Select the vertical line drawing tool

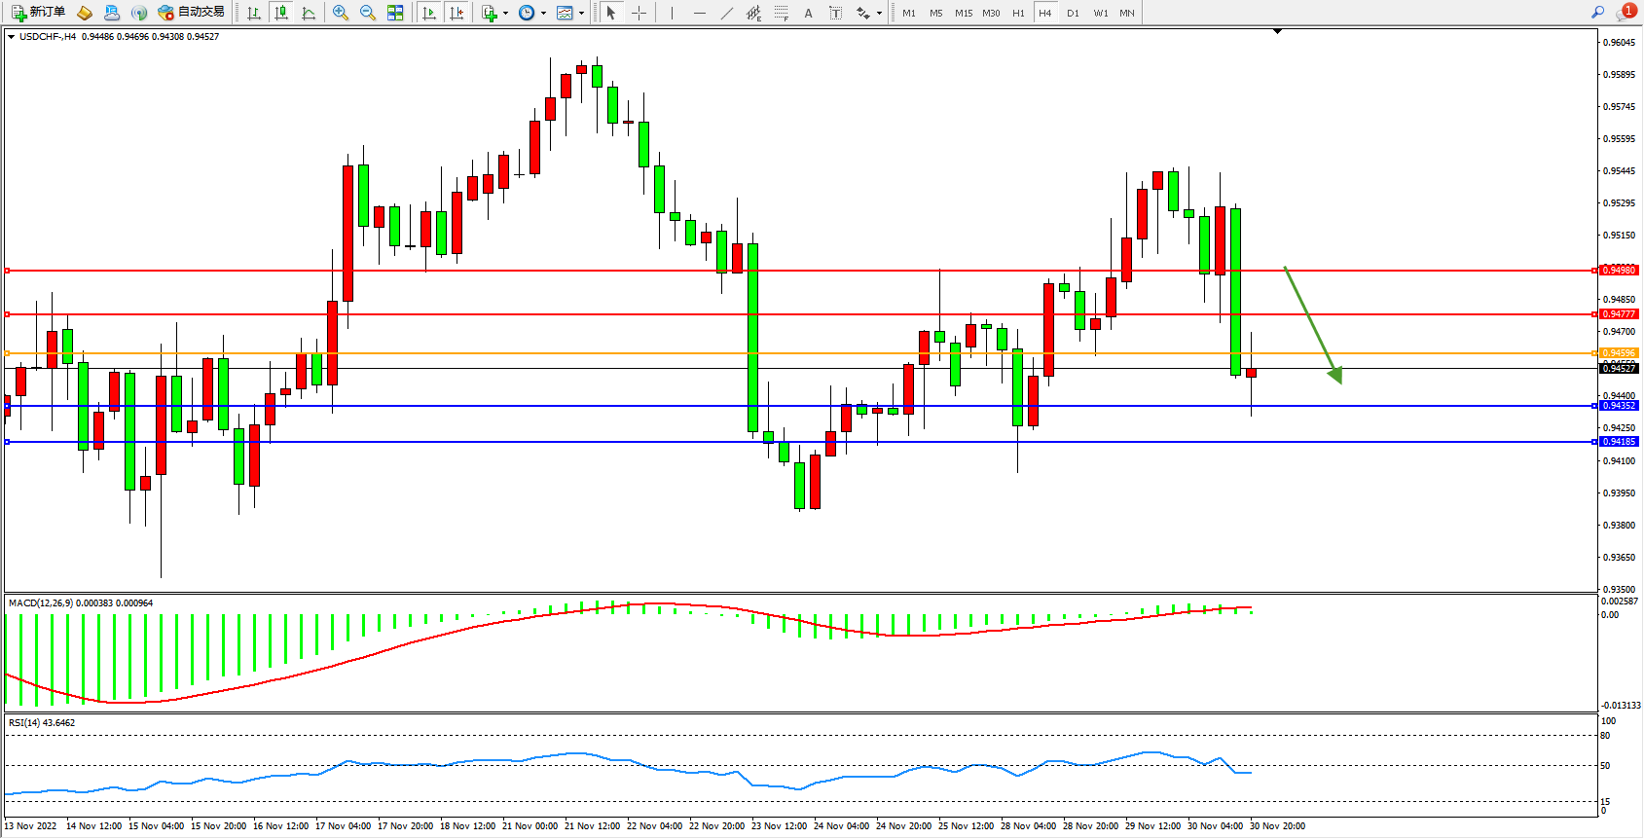click(672, 13)
